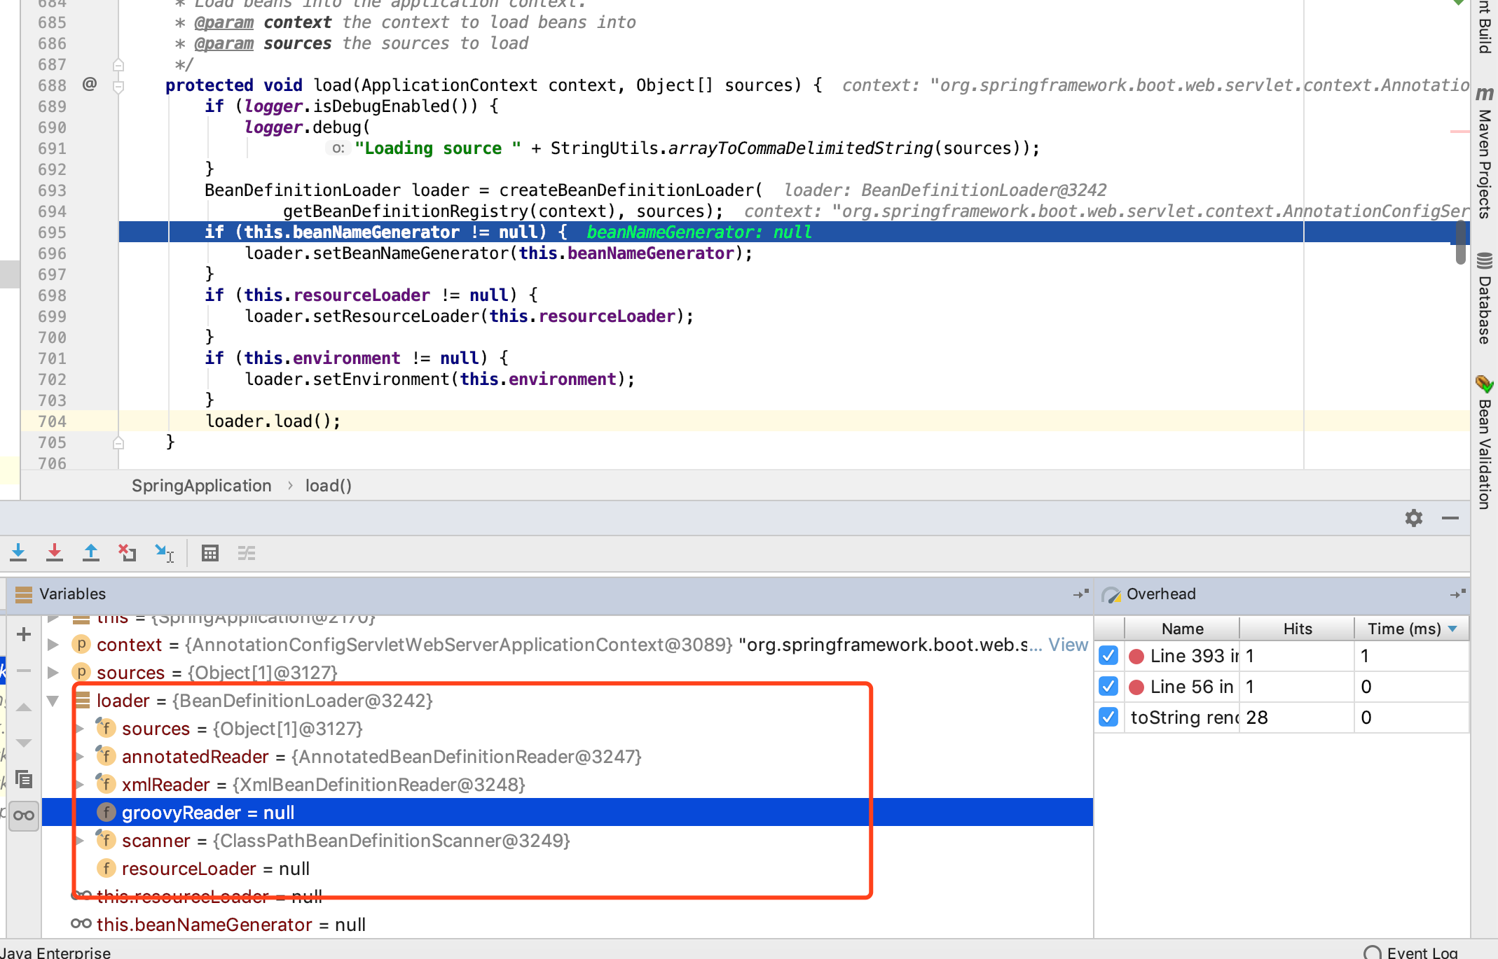Click the View link for context value
Screen dimensions: 1498x959
coord(1068,645)
